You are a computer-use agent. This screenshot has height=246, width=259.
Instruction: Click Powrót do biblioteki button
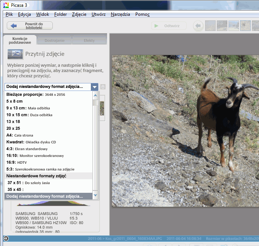[30, 26]
